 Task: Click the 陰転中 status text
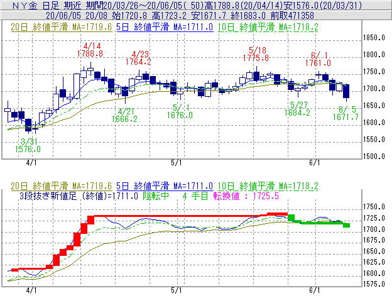coord(156,196)
